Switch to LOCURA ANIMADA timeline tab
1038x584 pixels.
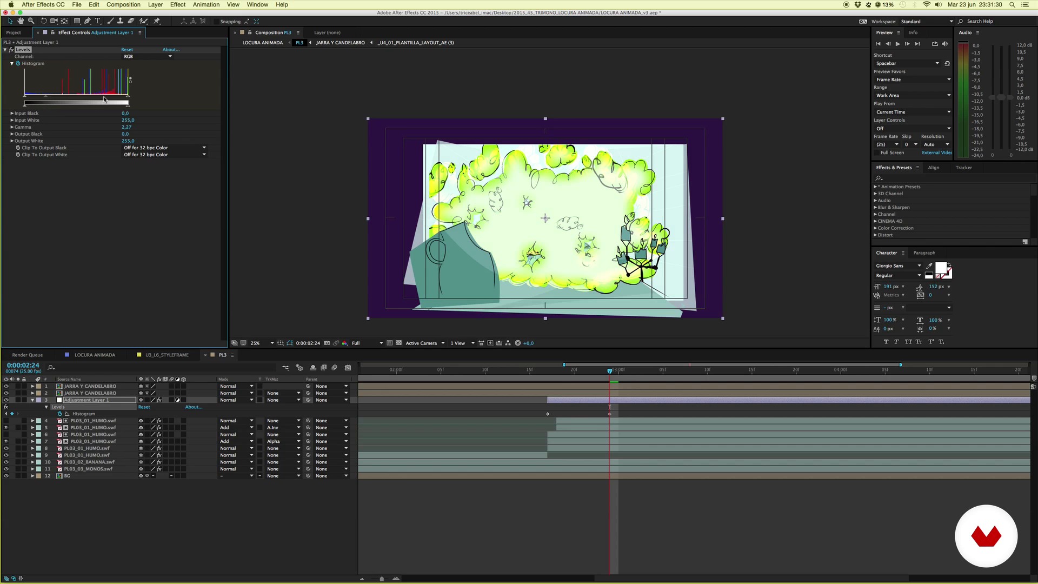95,355
